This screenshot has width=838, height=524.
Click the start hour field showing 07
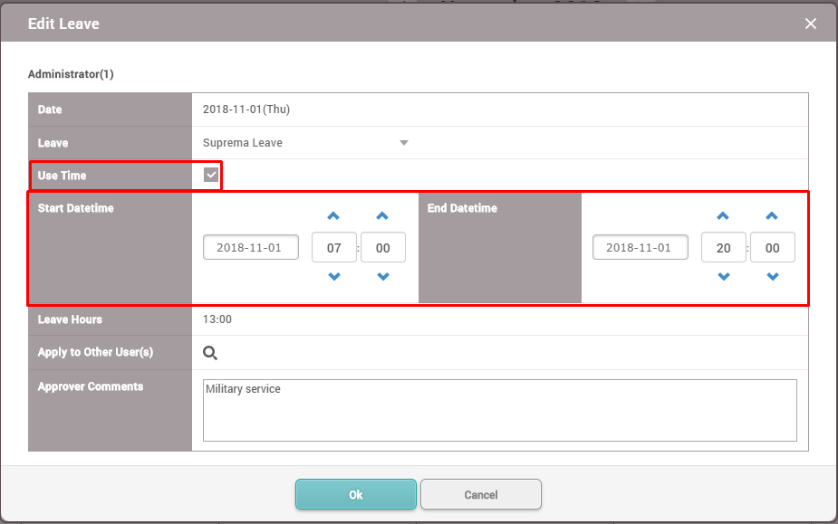coord(333,247)
